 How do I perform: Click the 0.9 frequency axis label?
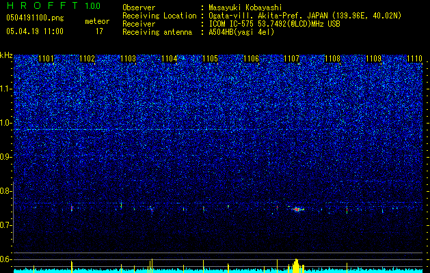[6, 157]
